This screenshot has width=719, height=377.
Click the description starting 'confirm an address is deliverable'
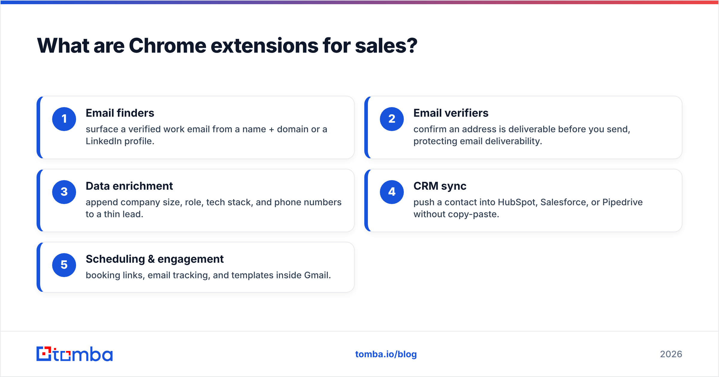(522, 135)
